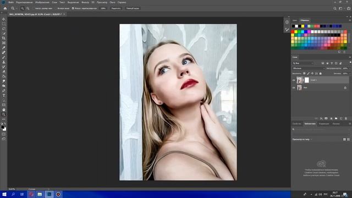Open the Фильтр menu
Screen dimensions: 352x198
pos(85,2)
